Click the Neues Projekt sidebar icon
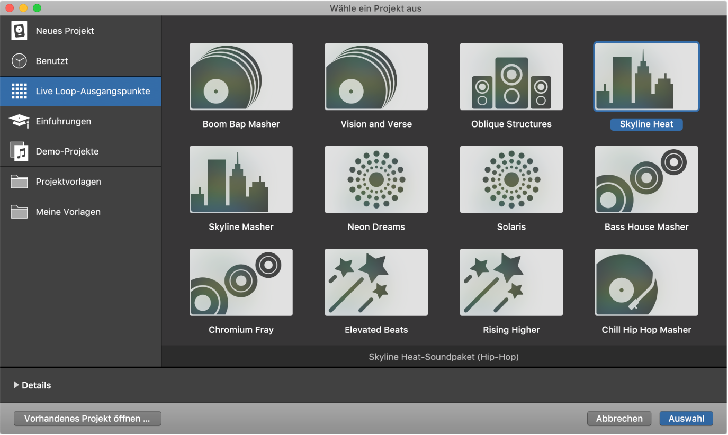The image size is (728, 435). (19, 31)
